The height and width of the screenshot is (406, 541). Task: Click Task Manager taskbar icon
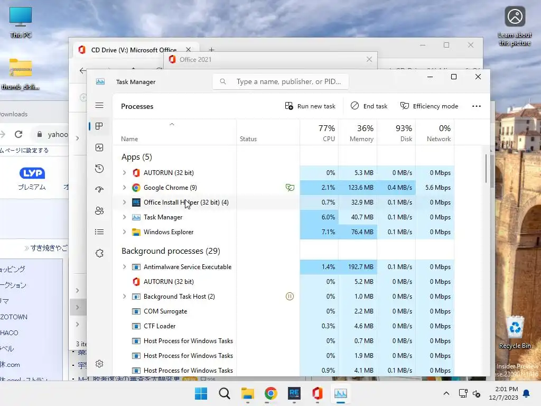click(x=341, y=393)
